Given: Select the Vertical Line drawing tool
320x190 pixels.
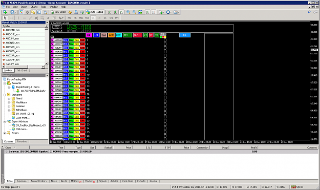Looking at the screenshot, I should tap(18, 18).
